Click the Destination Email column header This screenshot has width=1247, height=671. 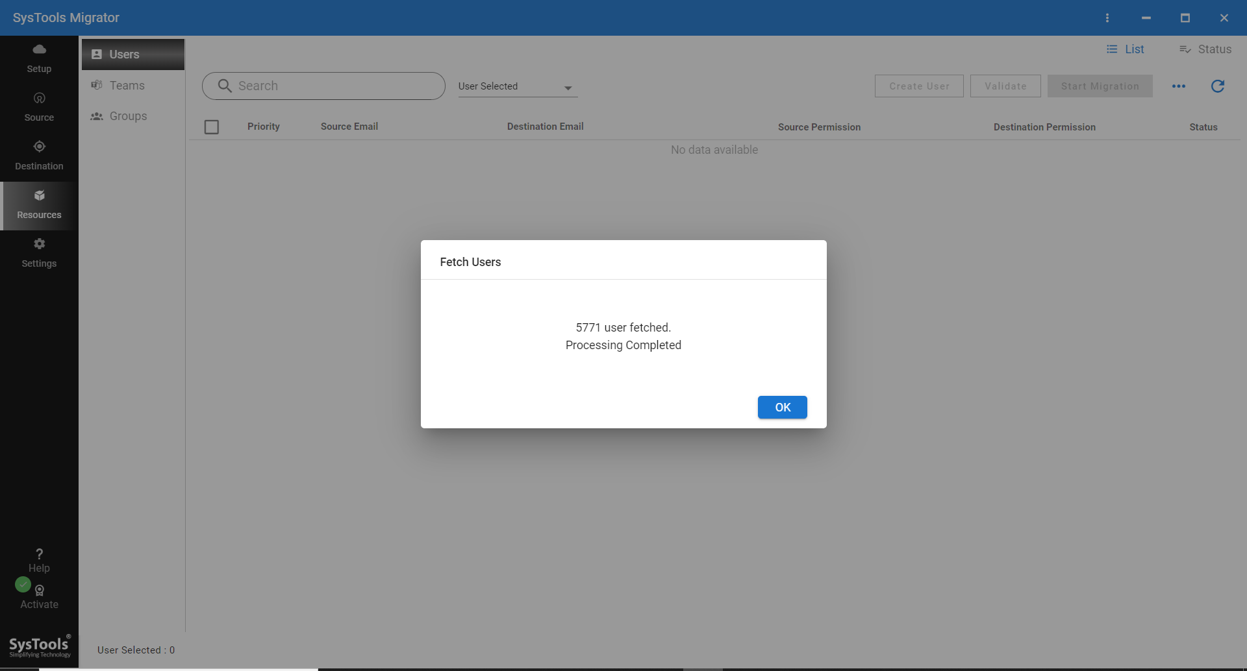[x=546, y=127]
